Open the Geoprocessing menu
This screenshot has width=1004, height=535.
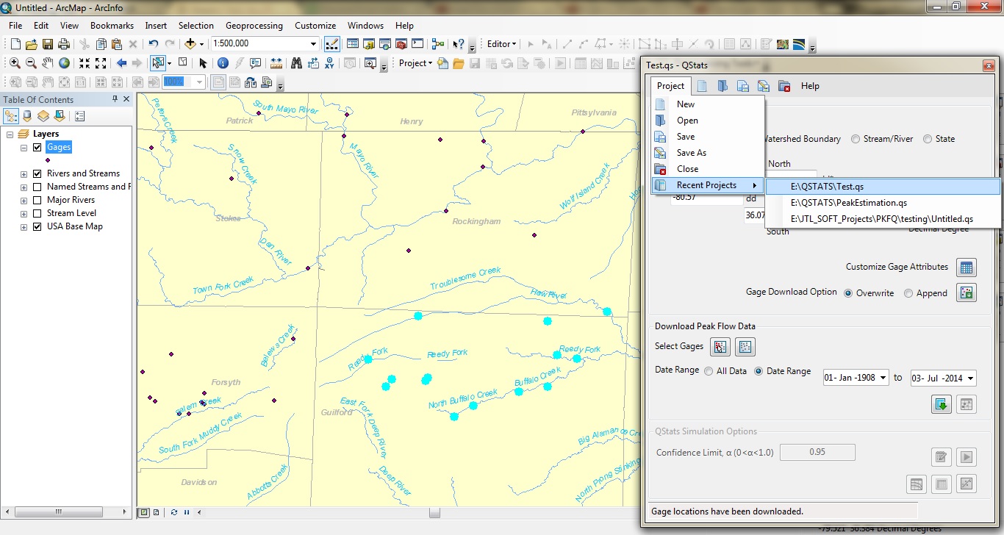coord(254,26)
